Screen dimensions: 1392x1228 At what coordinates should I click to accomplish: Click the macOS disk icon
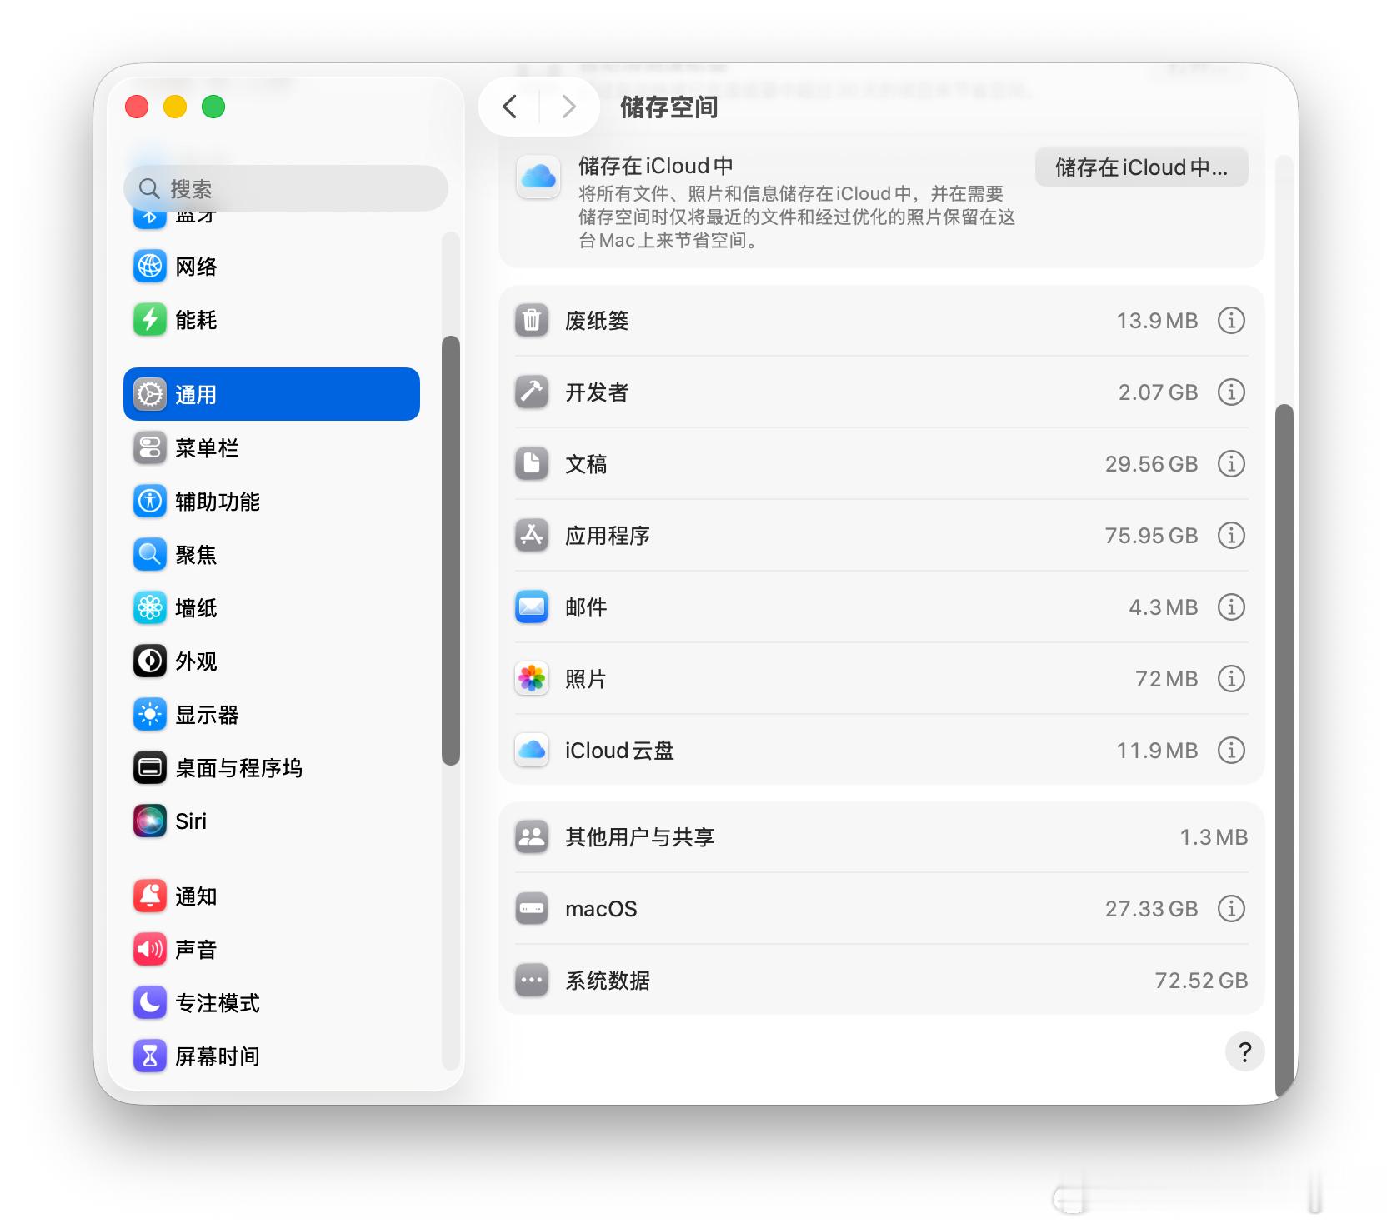pos(532,909)
